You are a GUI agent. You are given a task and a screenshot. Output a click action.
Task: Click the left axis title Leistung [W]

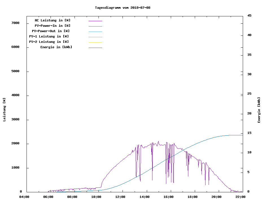click(4, 110)
